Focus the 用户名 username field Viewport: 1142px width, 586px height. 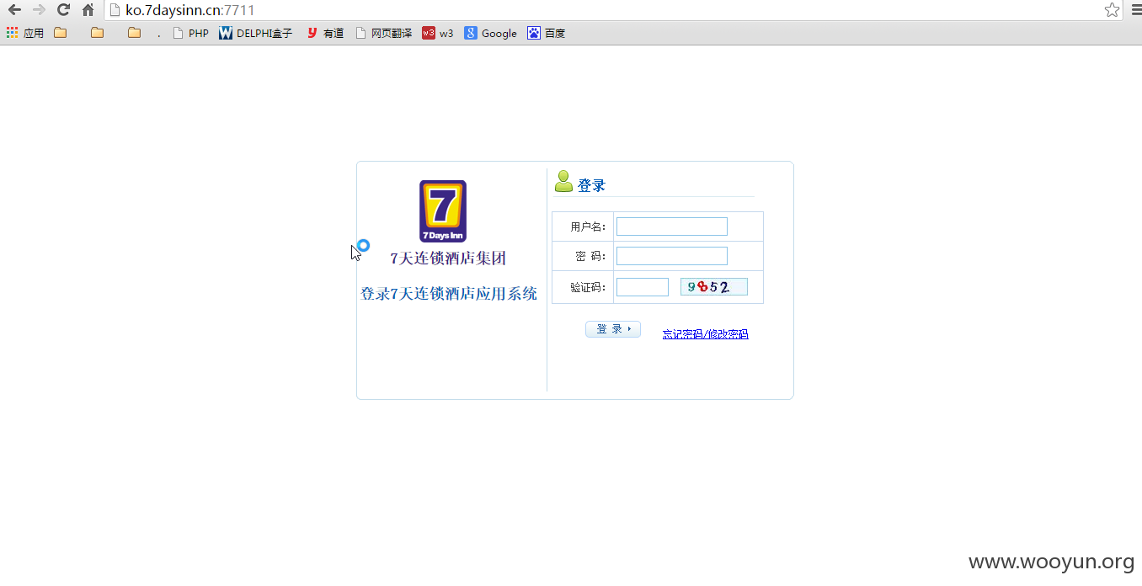[671, 226]
